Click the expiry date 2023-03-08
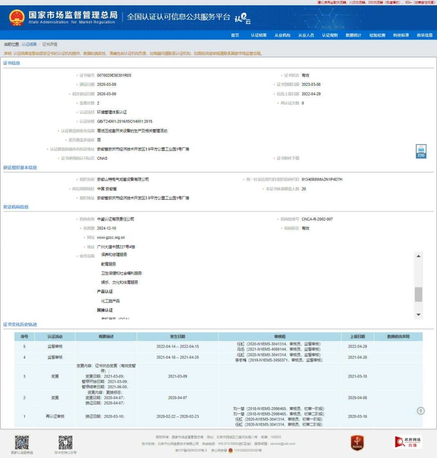 tap(311, 84)
